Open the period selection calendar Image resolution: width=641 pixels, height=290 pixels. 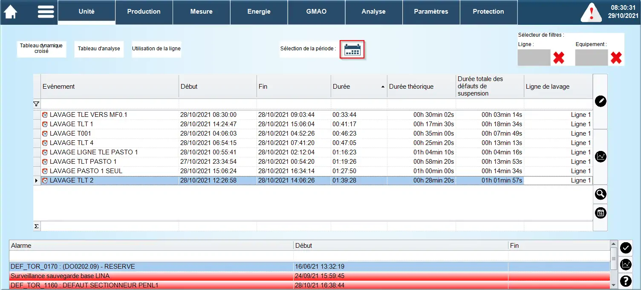352,49
